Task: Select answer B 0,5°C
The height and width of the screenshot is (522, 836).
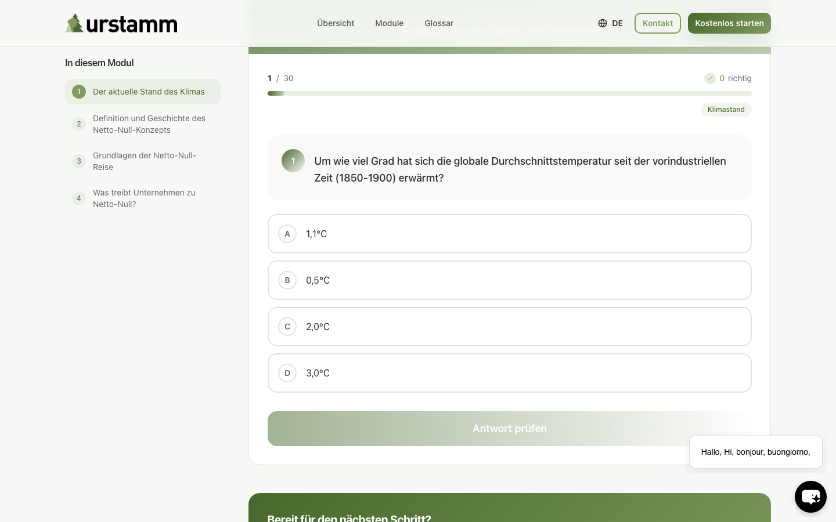Action: point(510,280)
